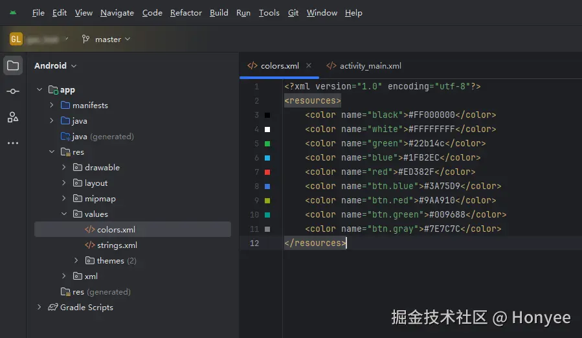Close the colors.xml editor tab

point(308,65)
